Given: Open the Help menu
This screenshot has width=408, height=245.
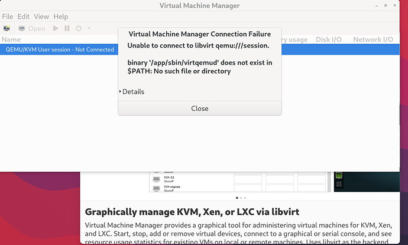Looking at the screenshot, I should pyautogui.click(x=60, y=17).
